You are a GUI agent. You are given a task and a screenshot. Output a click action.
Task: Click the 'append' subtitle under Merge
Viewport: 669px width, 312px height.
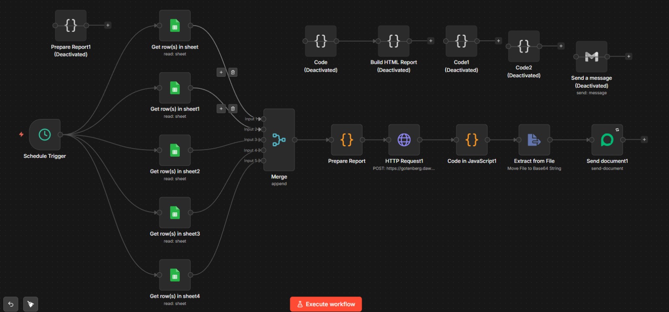279,184
